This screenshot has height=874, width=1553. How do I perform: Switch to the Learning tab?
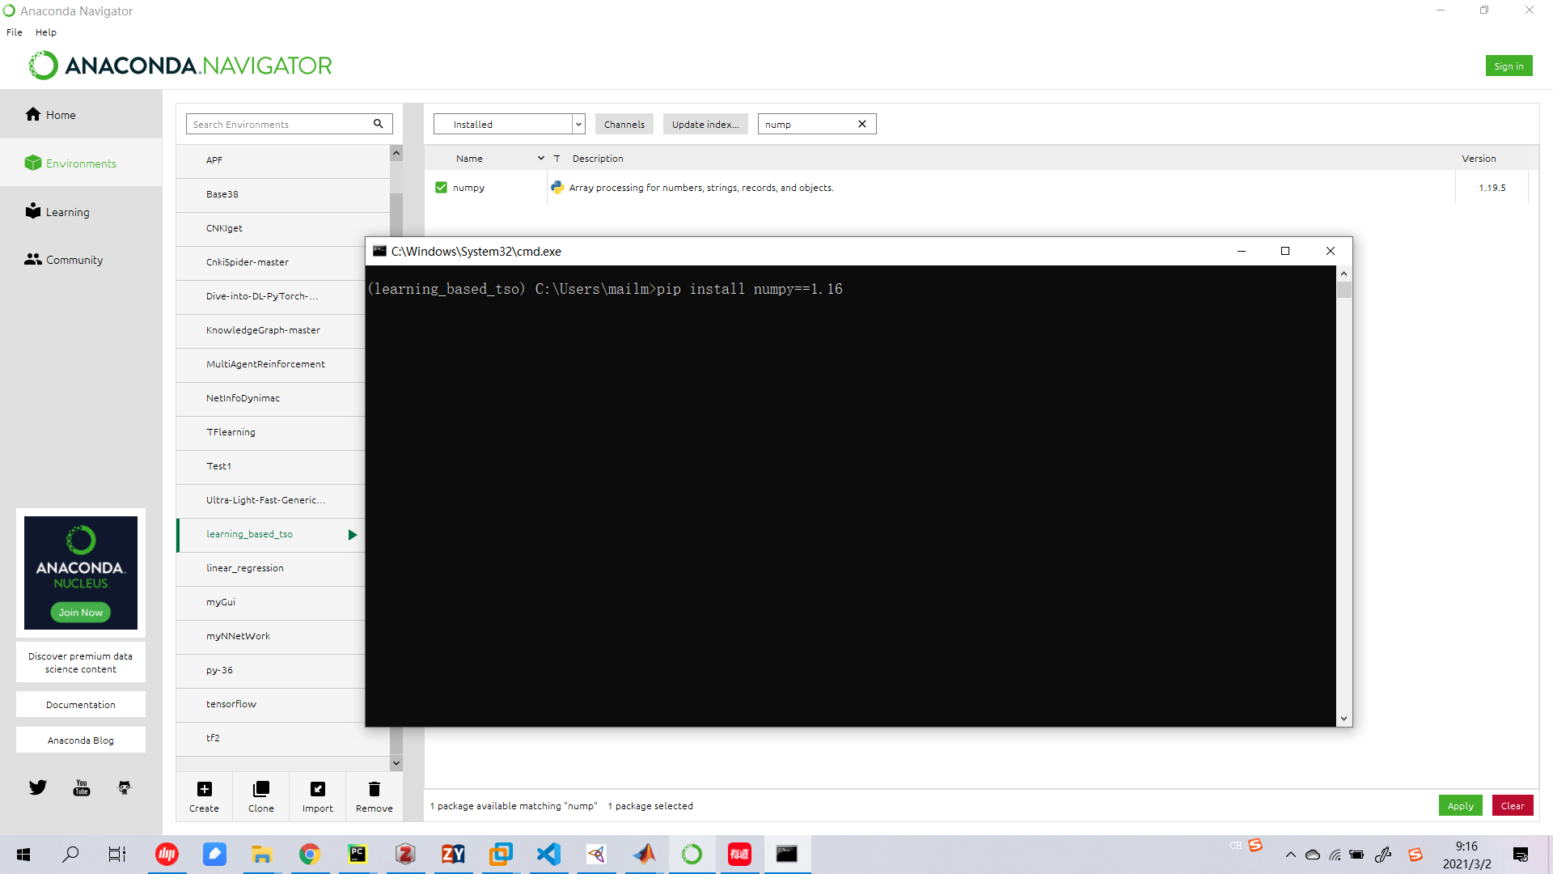(68, 212)
